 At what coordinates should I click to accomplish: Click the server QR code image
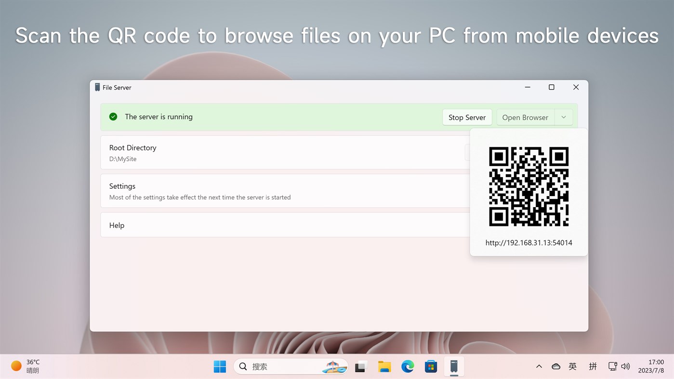[x=529, y=186]
